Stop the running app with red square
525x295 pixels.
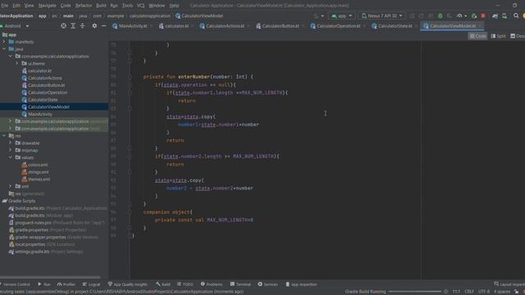(x=483, y=16)
